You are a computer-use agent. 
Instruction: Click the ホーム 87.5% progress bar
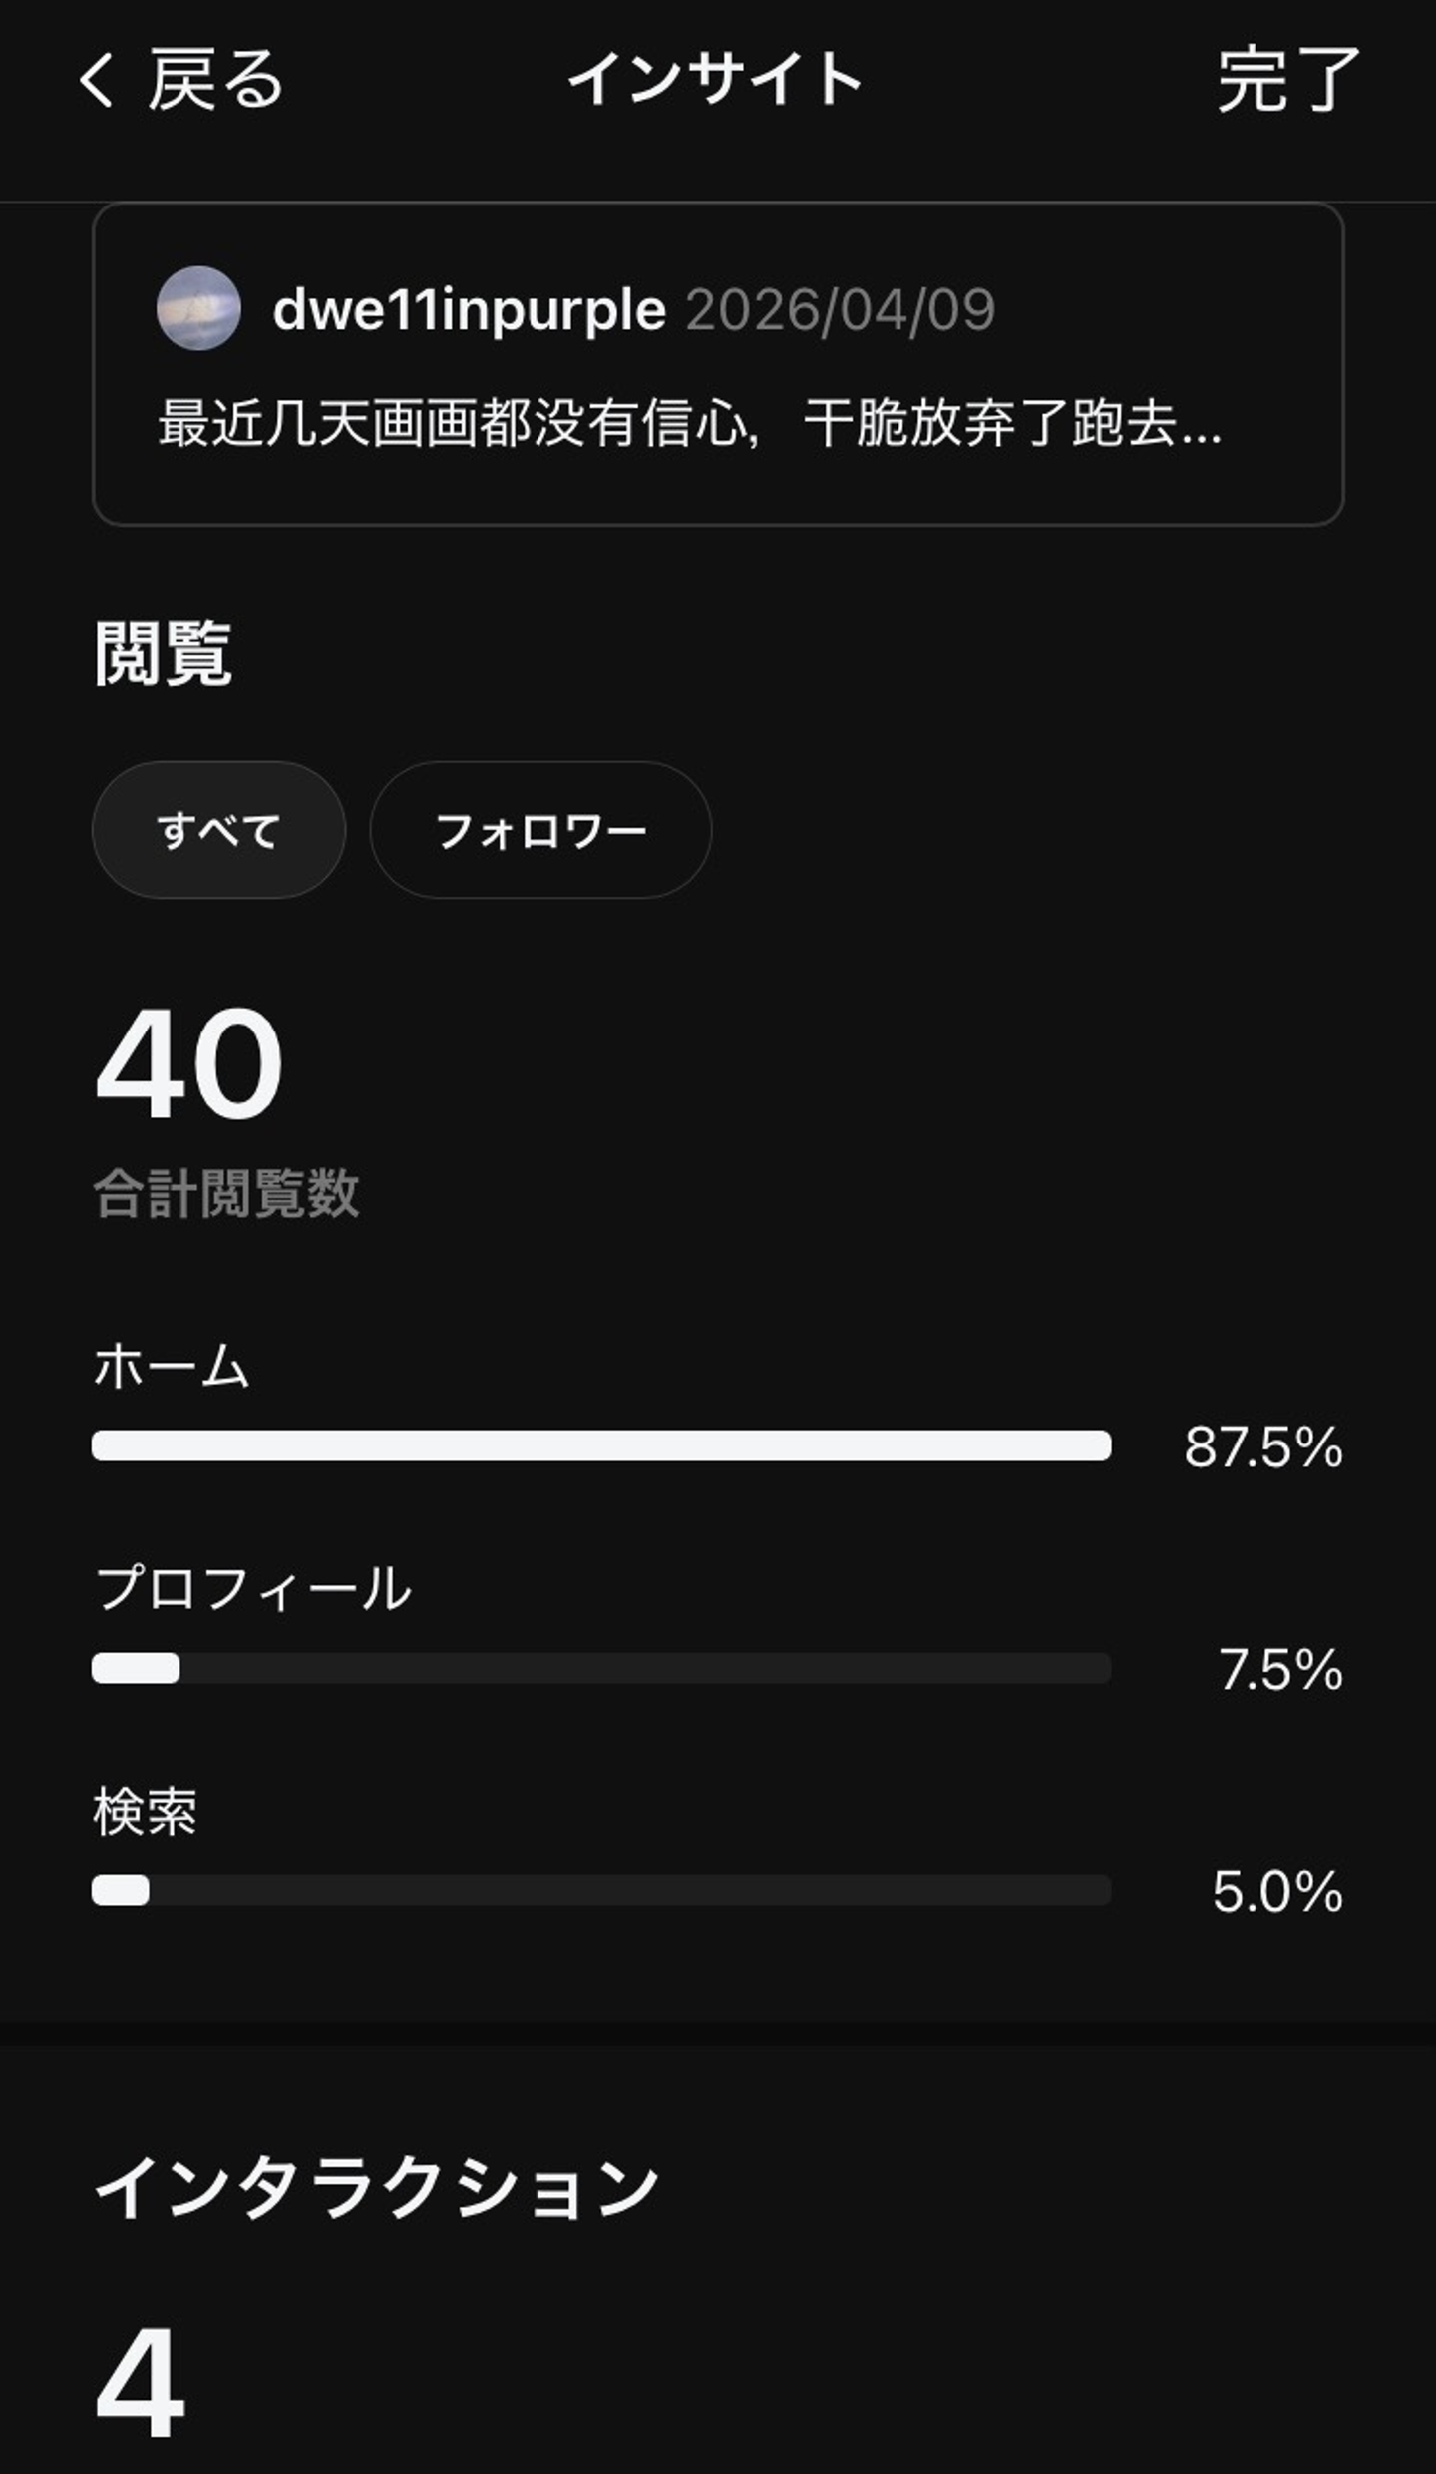pyautogui.click(x=601, y=1445)
